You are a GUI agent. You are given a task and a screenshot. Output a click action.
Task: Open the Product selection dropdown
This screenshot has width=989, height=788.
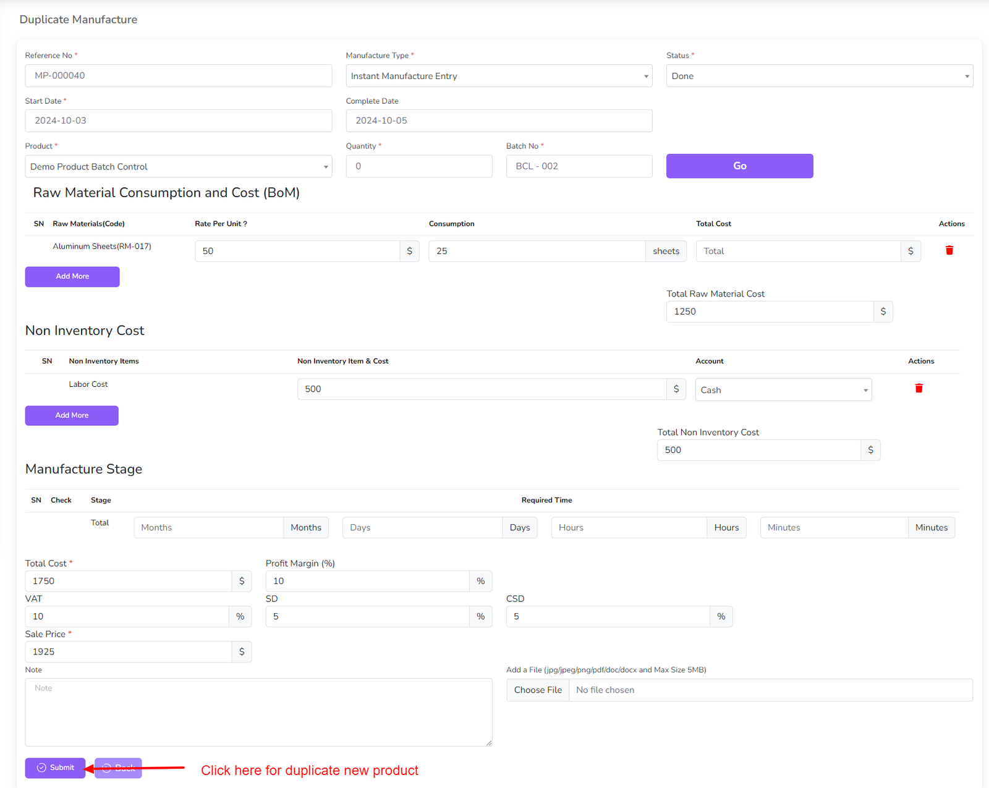coord(178,167)
